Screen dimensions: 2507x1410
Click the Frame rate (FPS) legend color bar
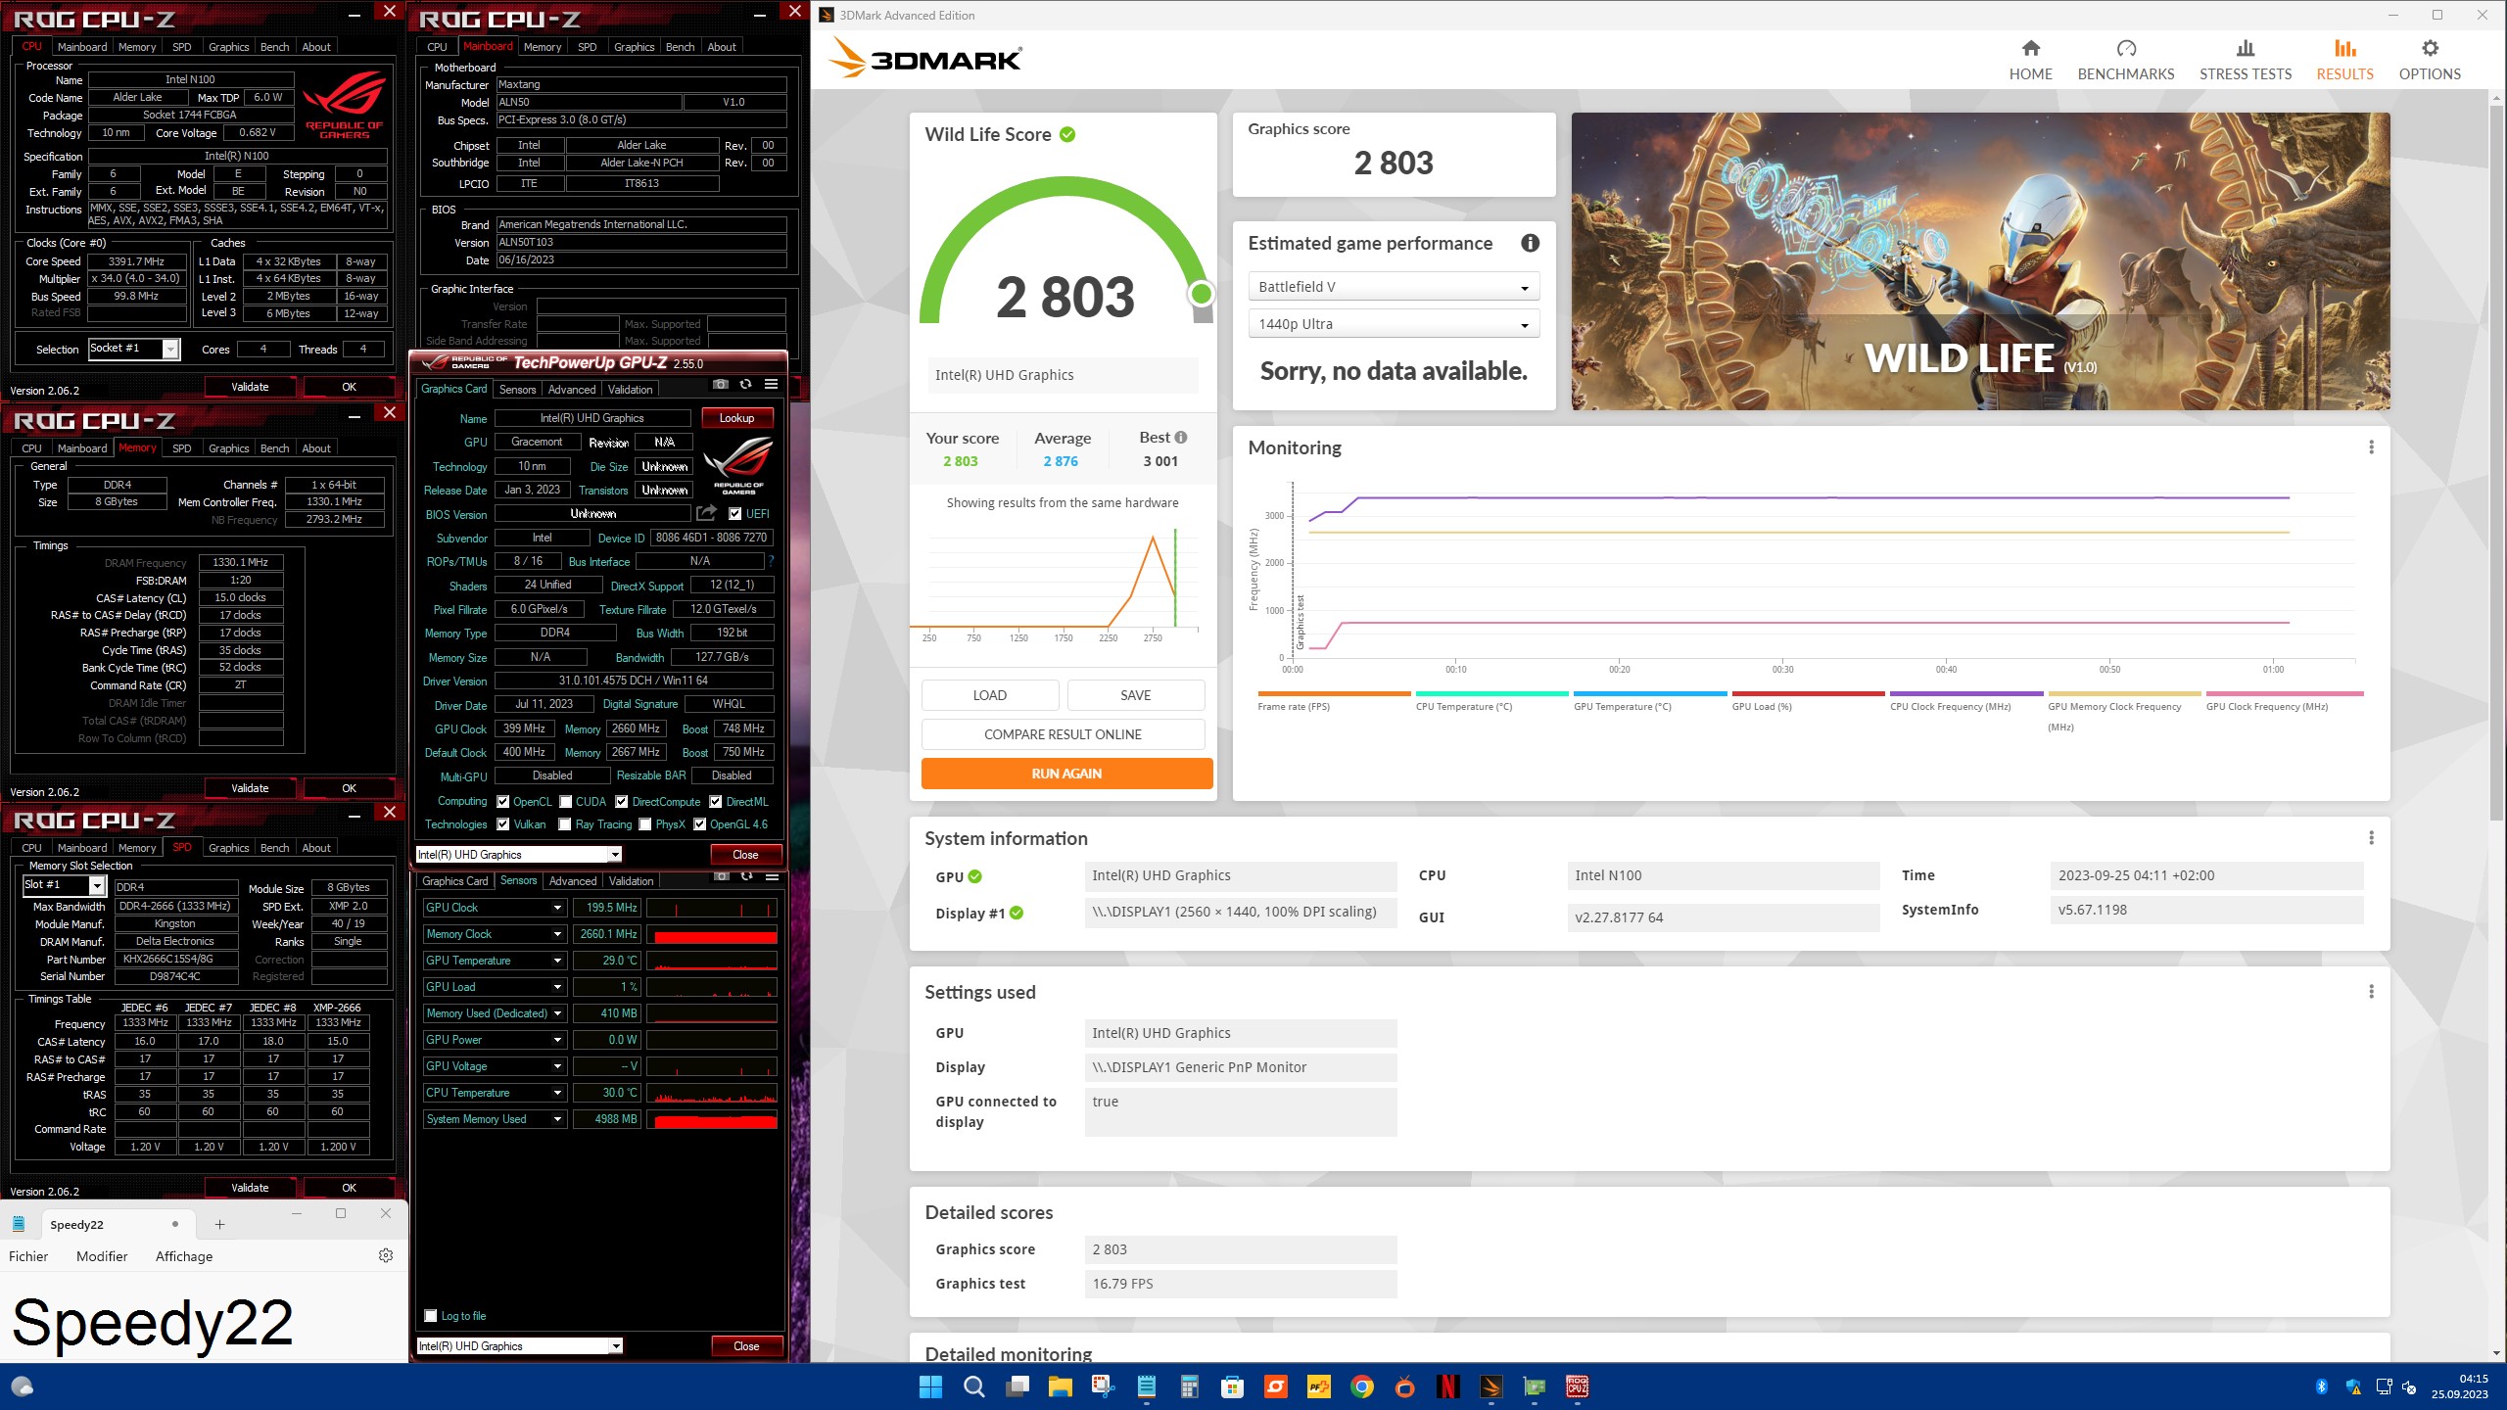pos(1334,693)
